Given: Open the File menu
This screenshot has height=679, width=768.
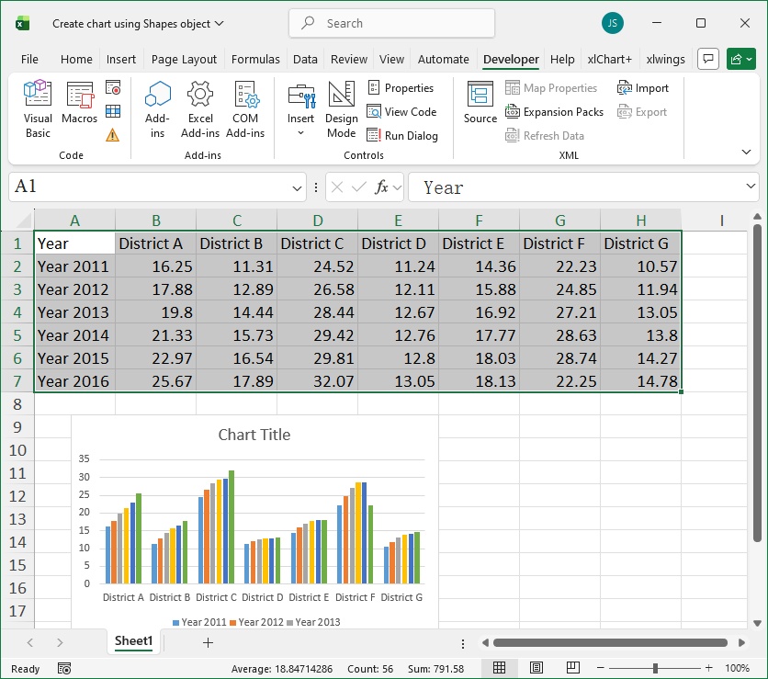Looking at the screenshot, I should (29, 60).
